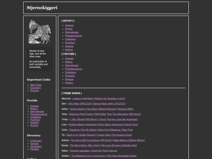Play The Blood Moon (Bloc Party) link

click(x=85, y=146)
